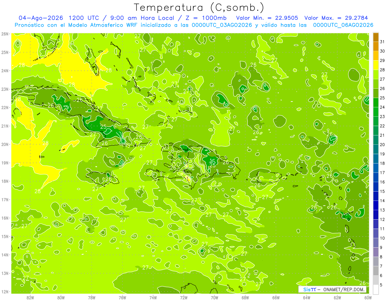
Task: Pick the teal swatch between 19 and 20
Action: 376,149
